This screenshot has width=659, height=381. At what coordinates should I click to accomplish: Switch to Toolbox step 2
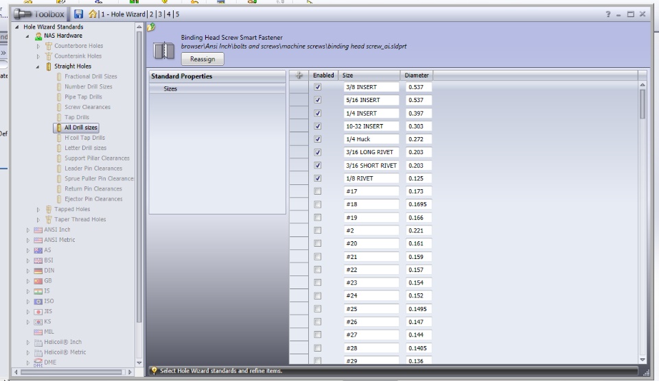(x=152, y=14)
